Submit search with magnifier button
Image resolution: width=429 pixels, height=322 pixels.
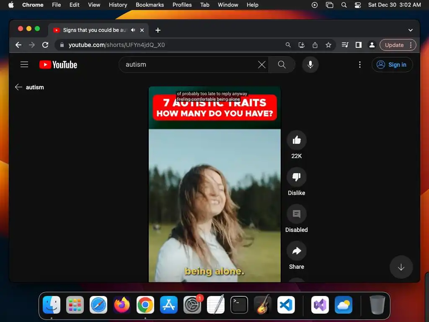click(282, 65)
